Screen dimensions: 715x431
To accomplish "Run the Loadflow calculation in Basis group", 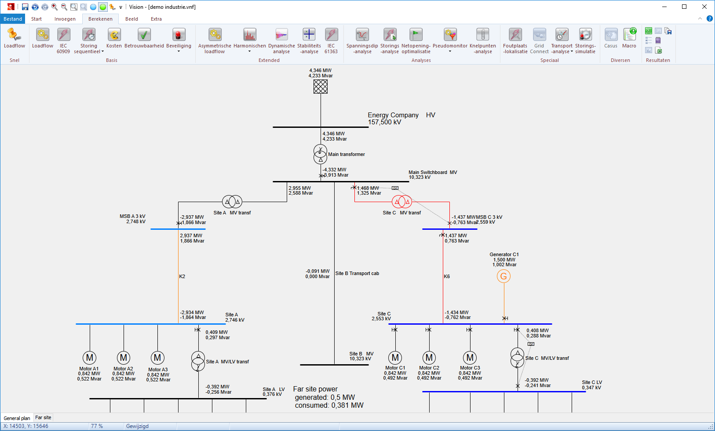I will (x=43, y=39).
